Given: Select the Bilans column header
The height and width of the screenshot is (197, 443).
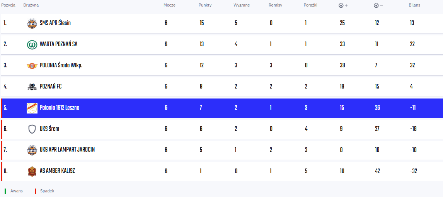Looking at the screenshot, I should pyautogui.click(x=414, y=5).
